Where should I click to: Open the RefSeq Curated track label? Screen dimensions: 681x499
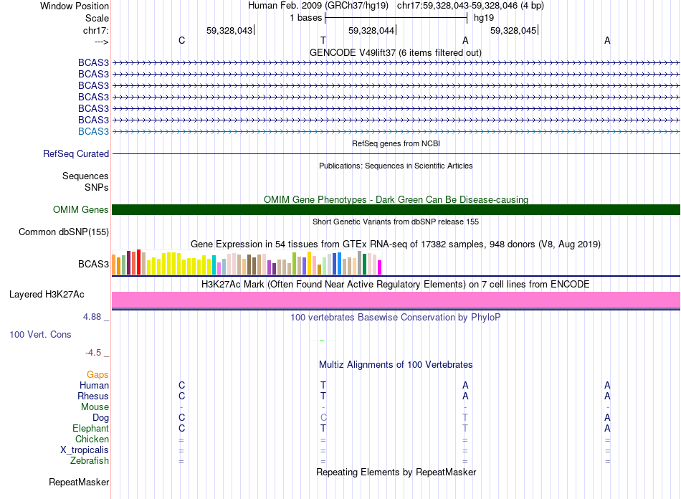[76, 153]
